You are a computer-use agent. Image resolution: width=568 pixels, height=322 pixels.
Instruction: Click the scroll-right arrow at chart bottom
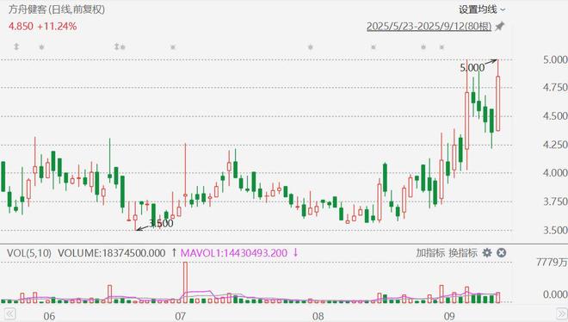coord(562,313)
